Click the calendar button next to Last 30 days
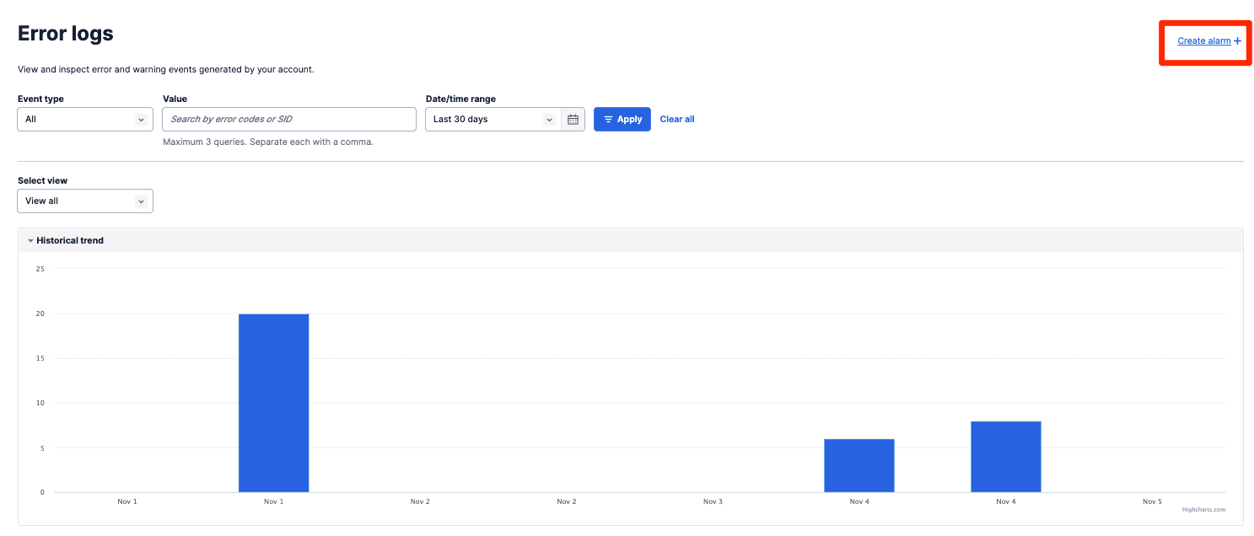 (x=573, y=119)
